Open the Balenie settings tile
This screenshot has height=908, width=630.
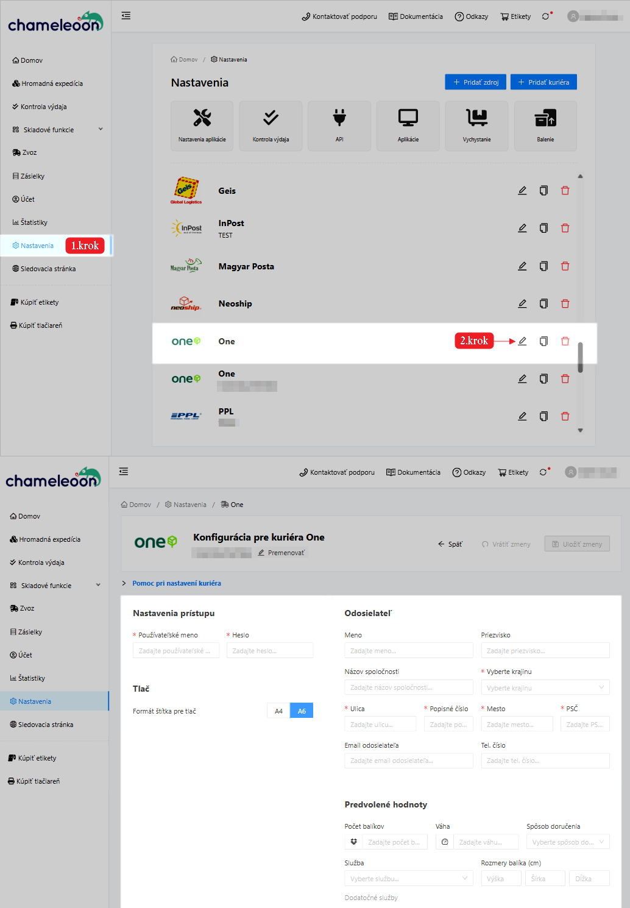[x=545, y=126]
